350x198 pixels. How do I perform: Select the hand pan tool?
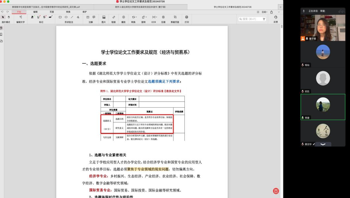(9, 17)
